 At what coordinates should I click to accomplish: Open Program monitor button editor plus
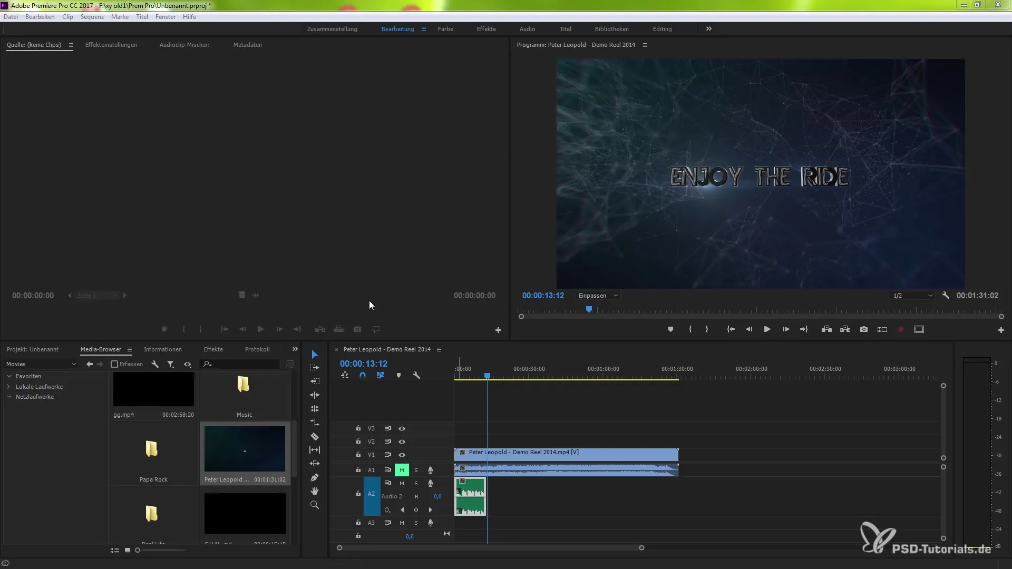1001,330
